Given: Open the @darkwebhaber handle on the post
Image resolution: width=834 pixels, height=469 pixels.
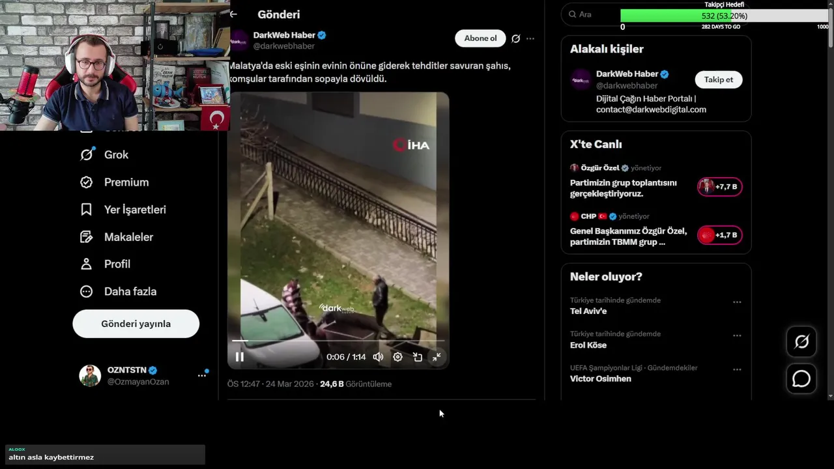Looking at the screenshot, I should pos(283,46).
